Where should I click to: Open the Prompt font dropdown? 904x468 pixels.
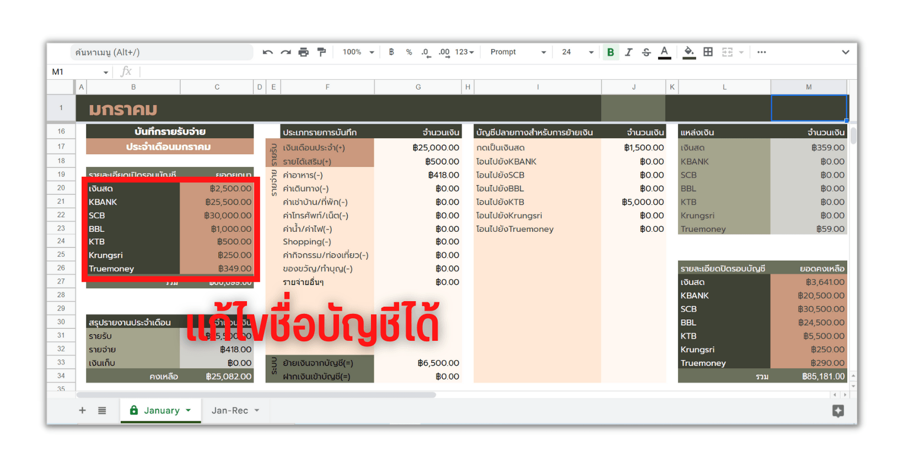tap(518, 52)
